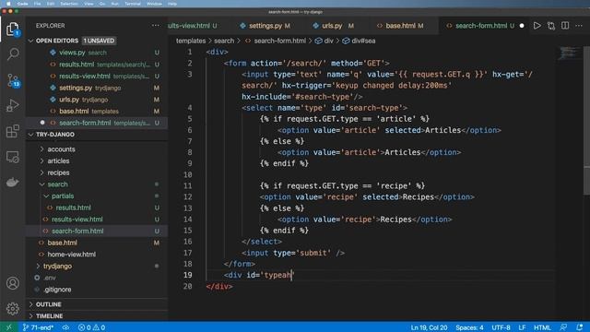Click the editor vertical scrollbar
This screenshot has height=332, width=590.
pyautogui.click(x=586, y=121)
